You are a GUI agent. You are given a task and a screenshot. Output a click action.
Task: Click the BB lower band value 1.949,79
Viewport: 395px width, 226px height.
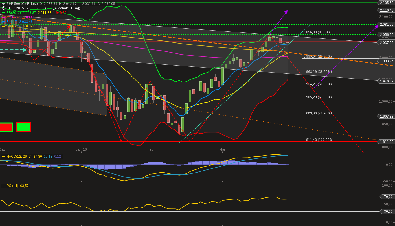60,13
